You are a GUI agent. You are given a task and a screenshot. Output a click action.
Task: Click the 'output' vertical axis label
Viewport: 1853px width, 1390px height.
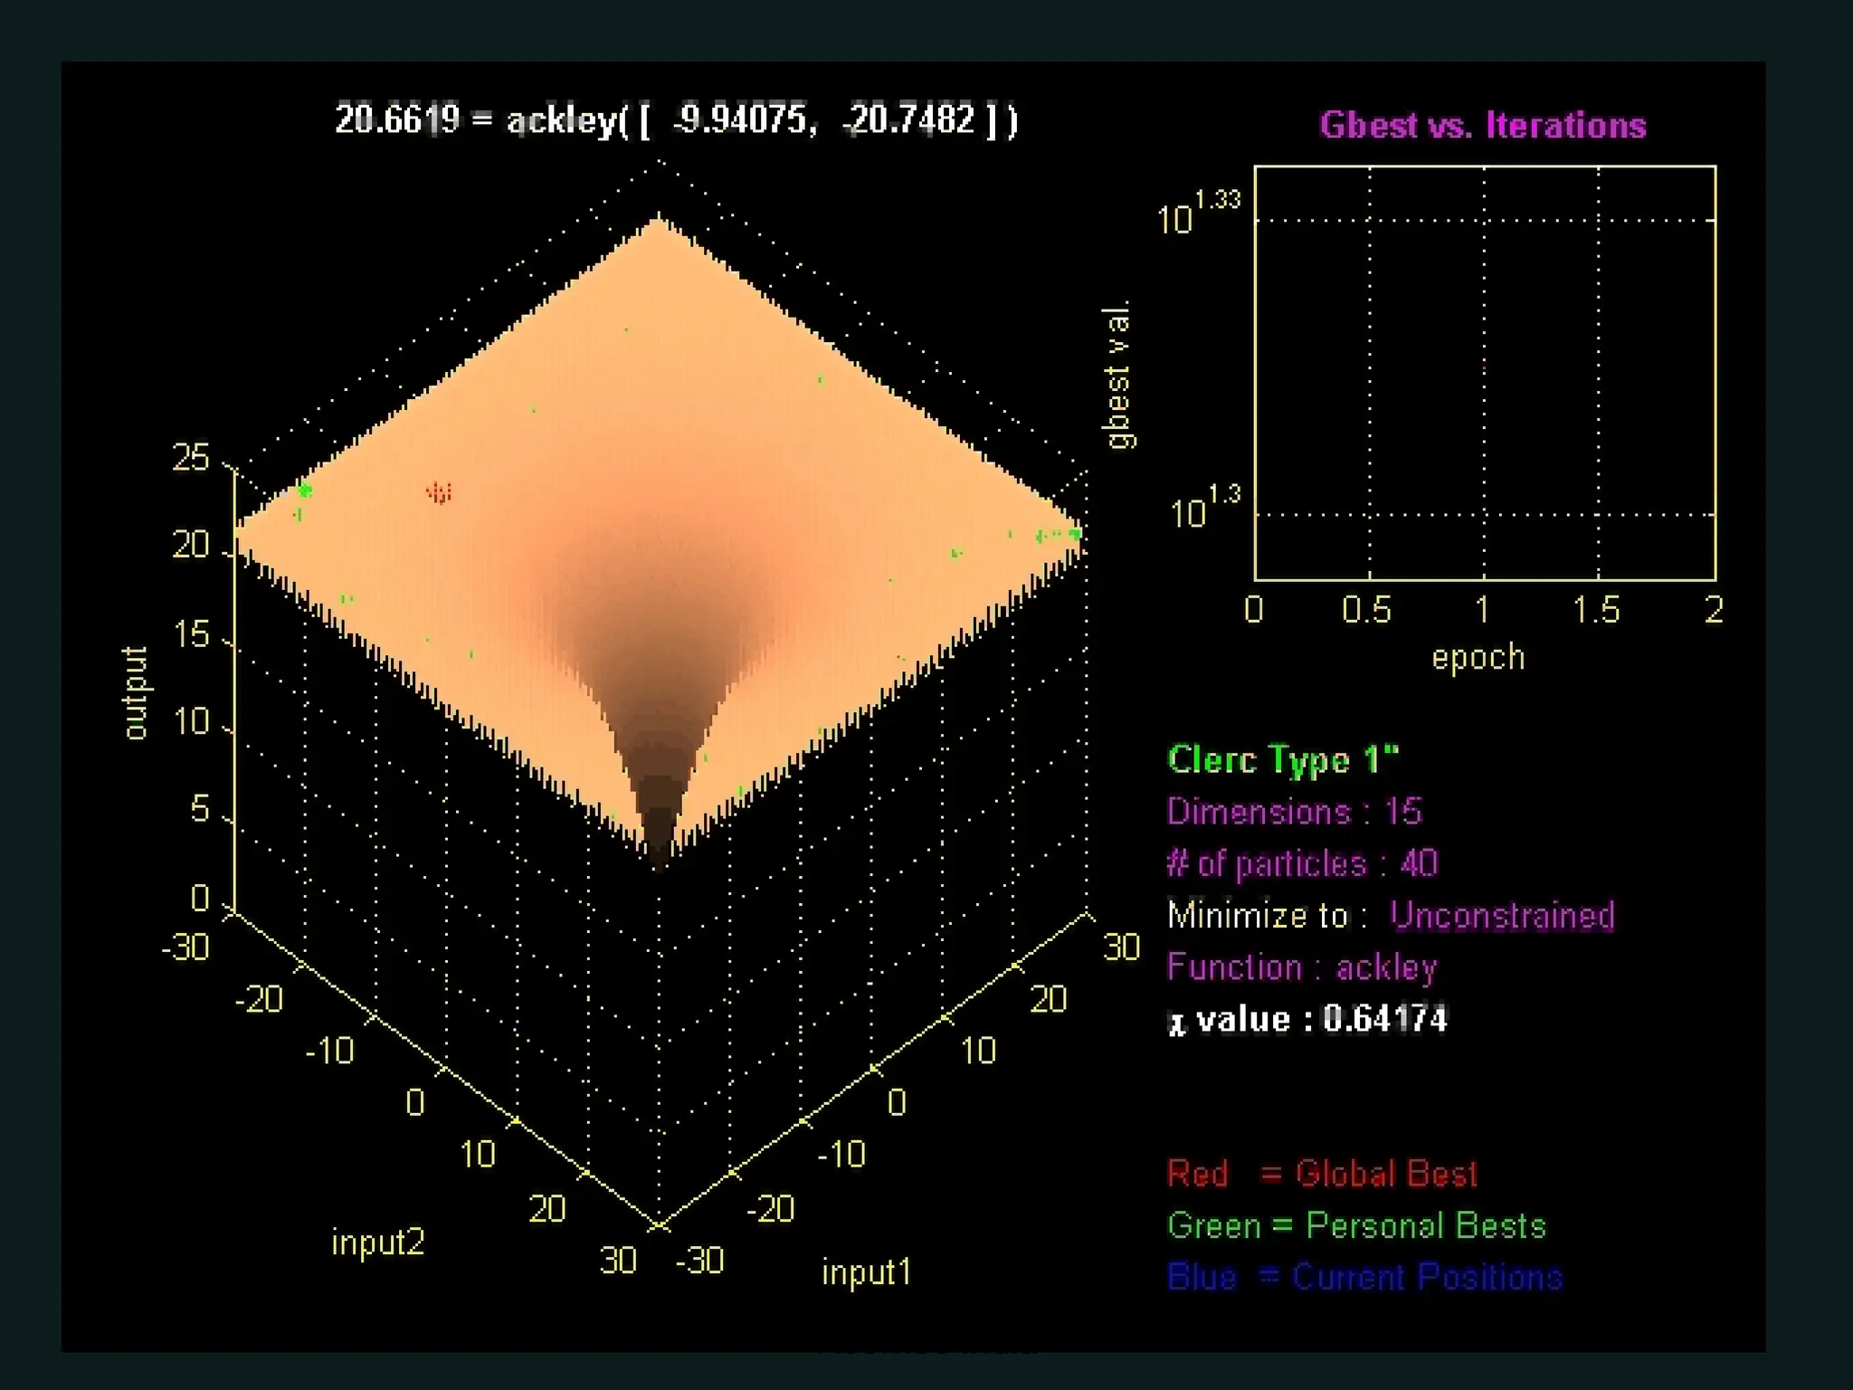click(x=135, y=692)
